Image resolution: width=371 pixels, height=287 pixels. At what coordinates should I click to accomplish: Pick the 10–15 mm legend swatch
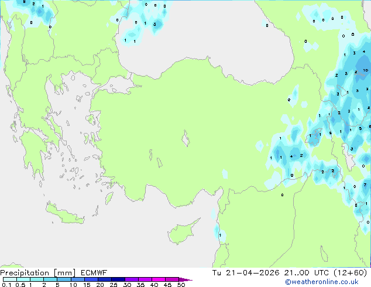77,279
